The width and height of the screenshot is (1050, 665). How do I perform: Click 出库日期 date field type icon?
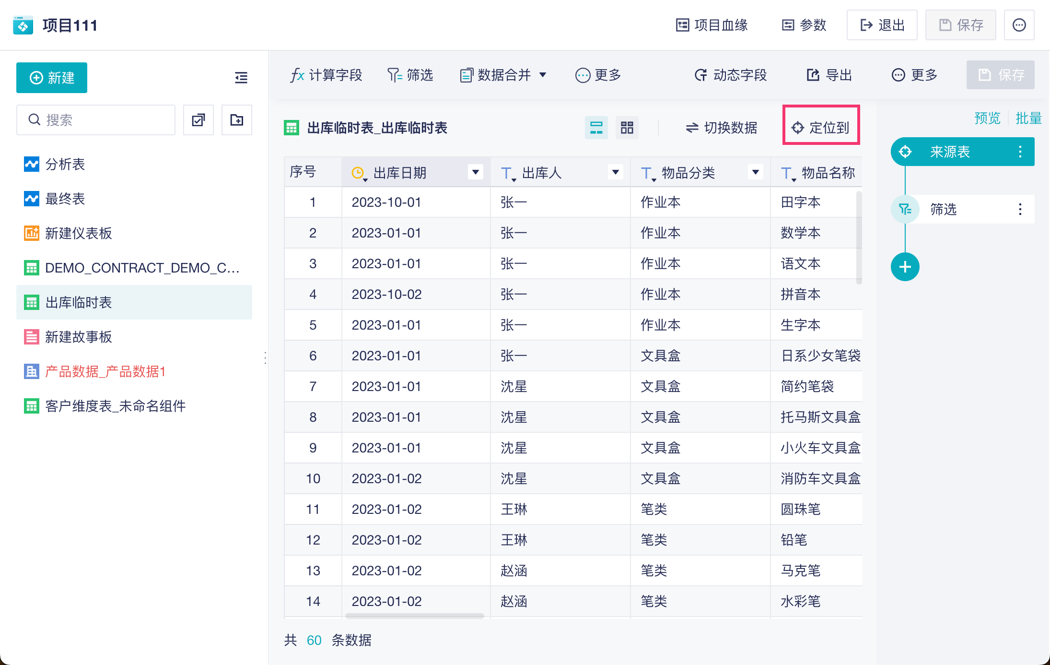[358, 173]
